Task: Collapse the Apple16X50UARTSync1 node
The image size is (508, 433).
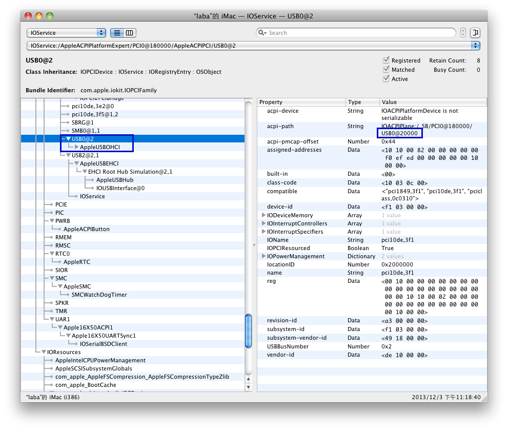Action: (x=68, y=336)
